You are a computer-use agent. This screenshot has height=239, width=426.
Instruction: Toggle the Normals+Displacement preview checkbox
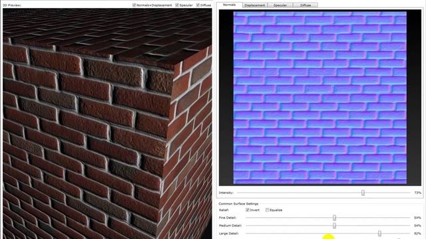[x=134, y=5]
